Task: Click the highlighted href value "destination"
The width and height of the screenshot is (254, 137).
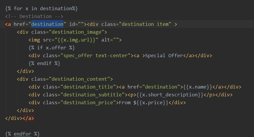Action: pos(47,24)
